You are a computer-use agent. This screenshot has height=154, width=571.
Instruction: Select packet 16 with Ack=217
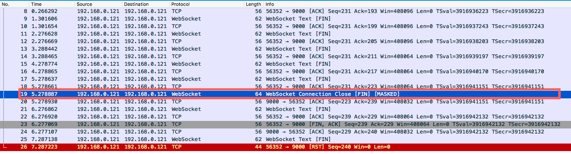(x=285, y=71)
